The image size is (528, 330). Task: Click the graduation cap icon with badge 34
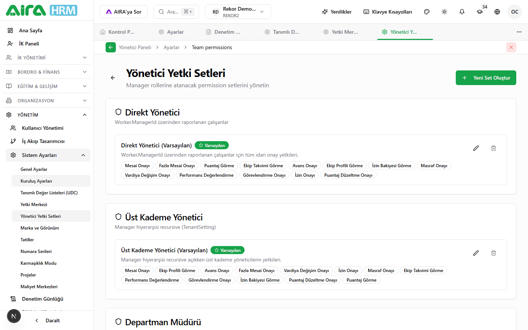click(480, 12)
